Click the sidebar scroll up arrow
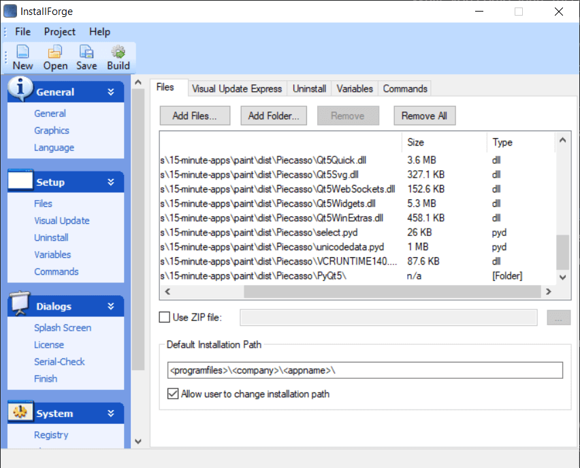 (138, 82)
